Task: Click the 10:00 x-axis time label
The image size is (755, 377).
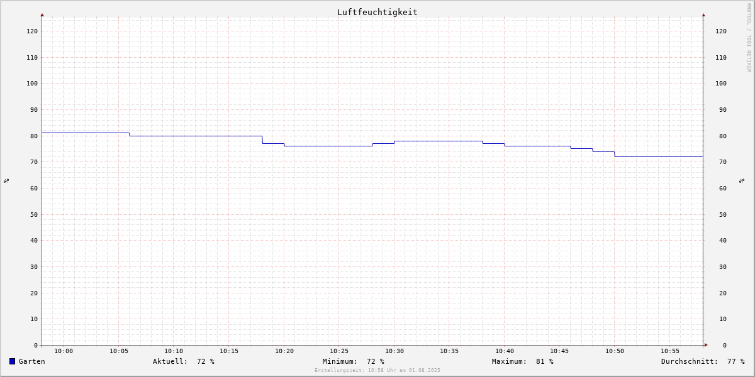Action: pyautogui.click(x=64, y=351)
